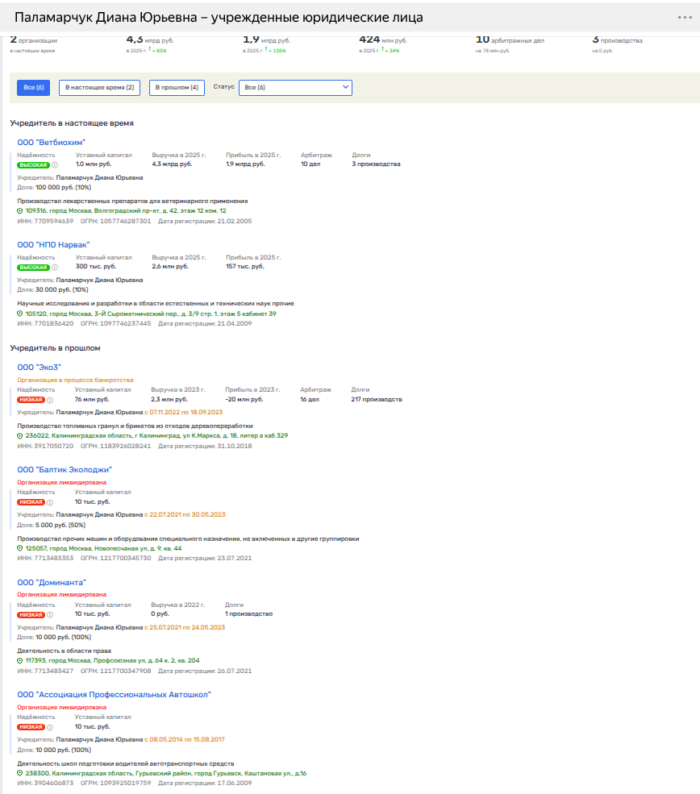Open ООО "Балтик Эколоджи" company link
The width and height of the screenshot is (700, 794).
point(65,469)
